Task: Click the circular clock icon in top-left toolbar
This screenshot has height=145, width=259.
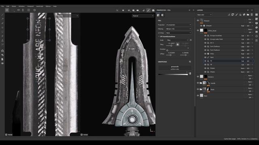Action: click(x=34, y=10)
